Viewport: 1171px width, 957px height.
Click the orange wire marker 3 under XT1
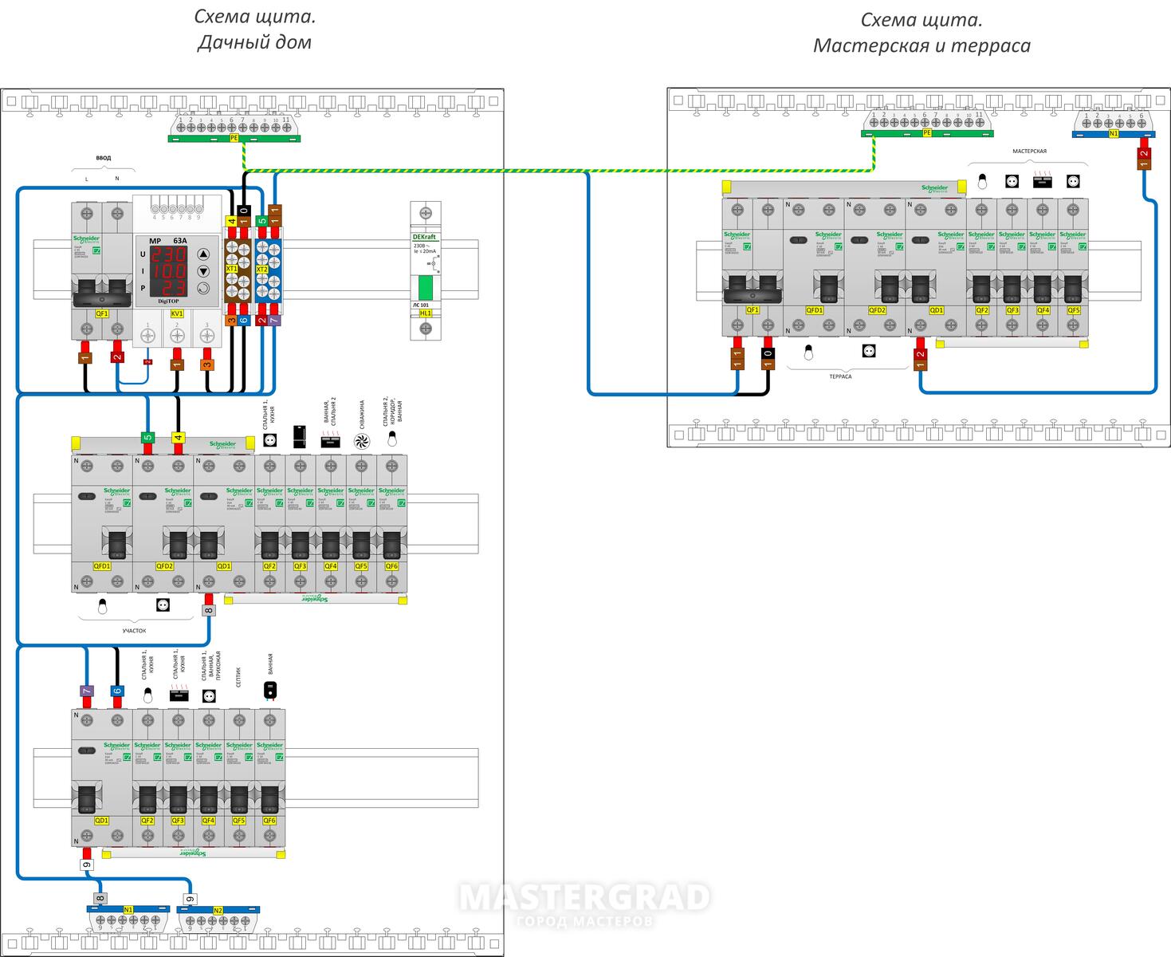[x=230, y=320]
